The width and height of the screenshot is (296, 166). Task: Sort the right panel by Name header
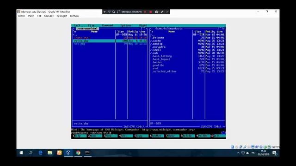[x=172, y=32]
